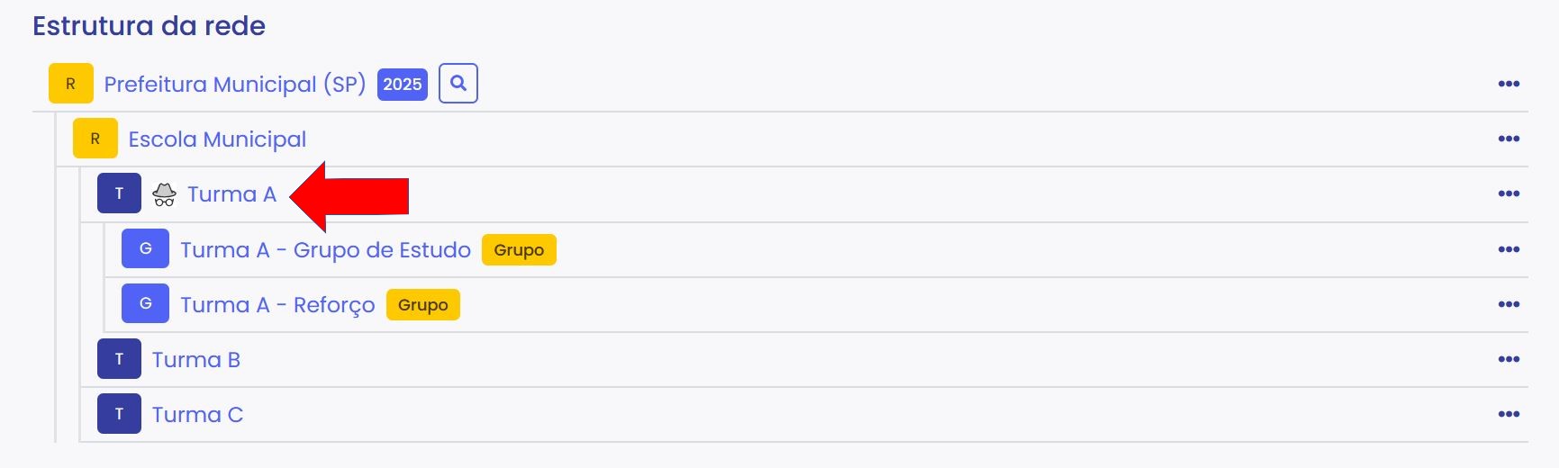Viewport: 1559px width, 468px height.
Task: Open the Escola Municipal link
Action: [217, 139]
